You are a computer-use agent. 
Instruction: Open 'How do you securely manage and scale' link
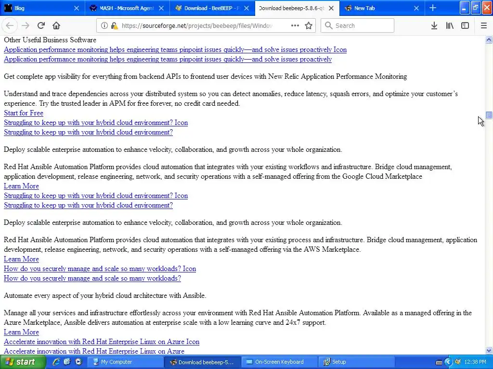coord(92,278)
